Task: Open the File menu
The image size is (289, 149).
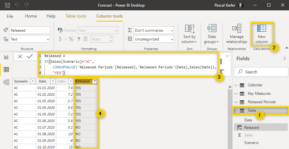Action: pyautogui.click(x=10, y=16)
